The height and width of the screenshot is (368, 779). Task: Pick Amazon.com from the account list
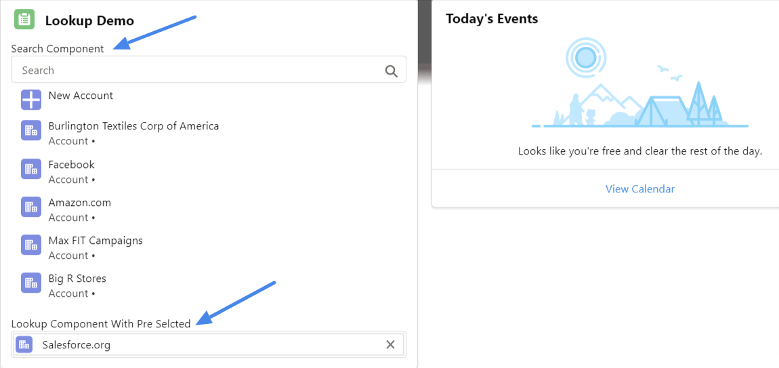click(x=79, y=203)
